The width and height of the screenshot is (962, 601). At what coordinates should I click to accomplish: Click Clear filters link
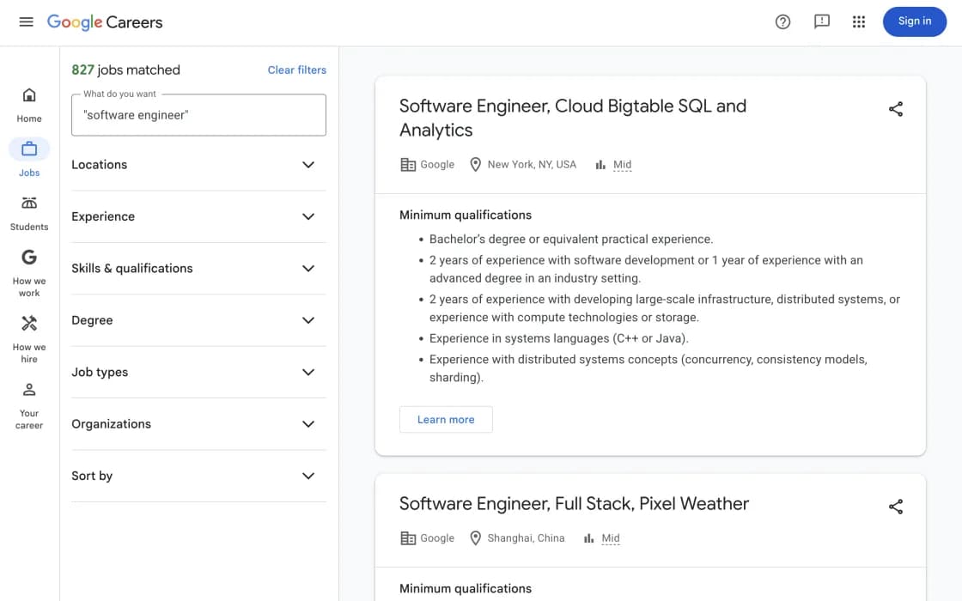coord(297,70)
